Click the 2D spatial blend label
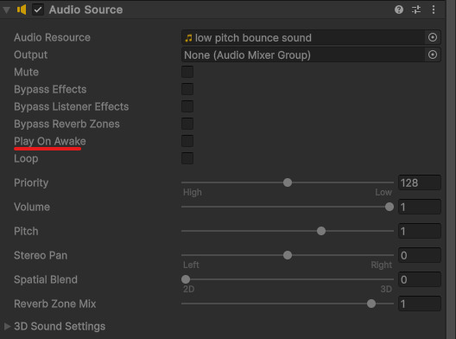 point(189,289)
